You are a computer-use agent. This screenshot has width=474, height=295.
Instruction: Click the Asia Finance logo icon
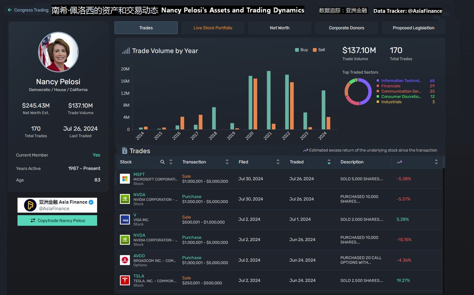(x=30, y=205)
